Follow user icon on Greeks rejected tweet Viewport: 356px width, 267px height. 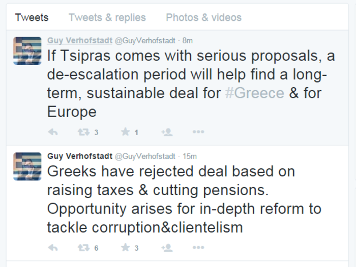click(167, 248)
